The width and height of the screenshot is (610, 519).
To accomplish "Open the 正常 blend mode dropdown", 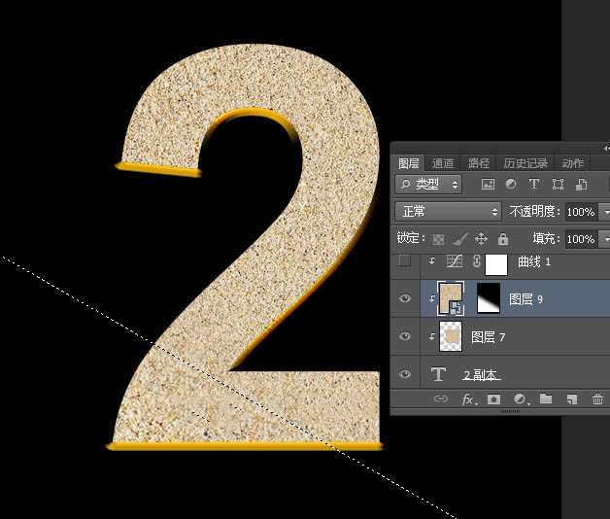I will pyautogui.click(x=448, y=211).
